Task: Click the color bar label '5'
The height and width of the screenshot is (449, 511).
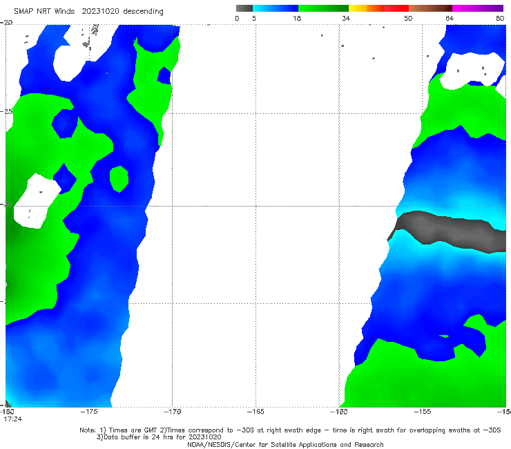Action: point(254,18)
